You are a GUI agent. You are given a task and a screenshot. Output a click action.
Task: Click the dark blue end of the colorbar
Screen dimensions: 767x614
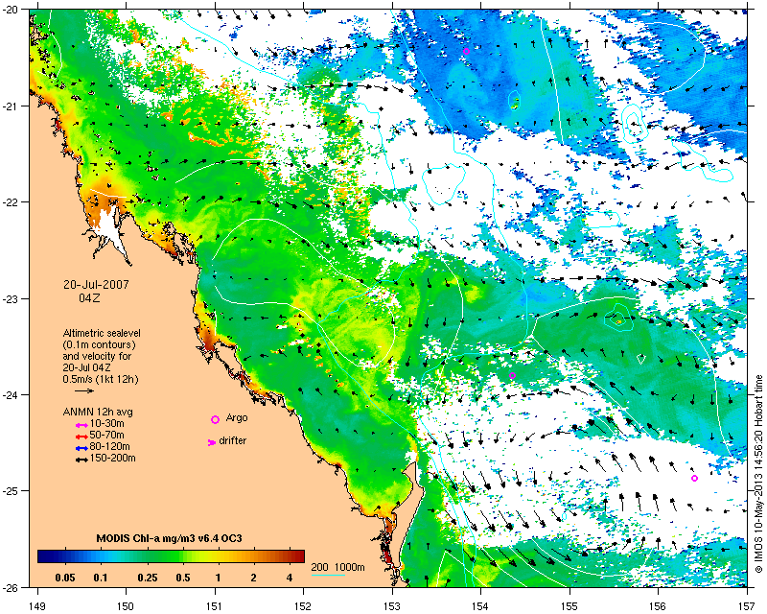point(41,556)
